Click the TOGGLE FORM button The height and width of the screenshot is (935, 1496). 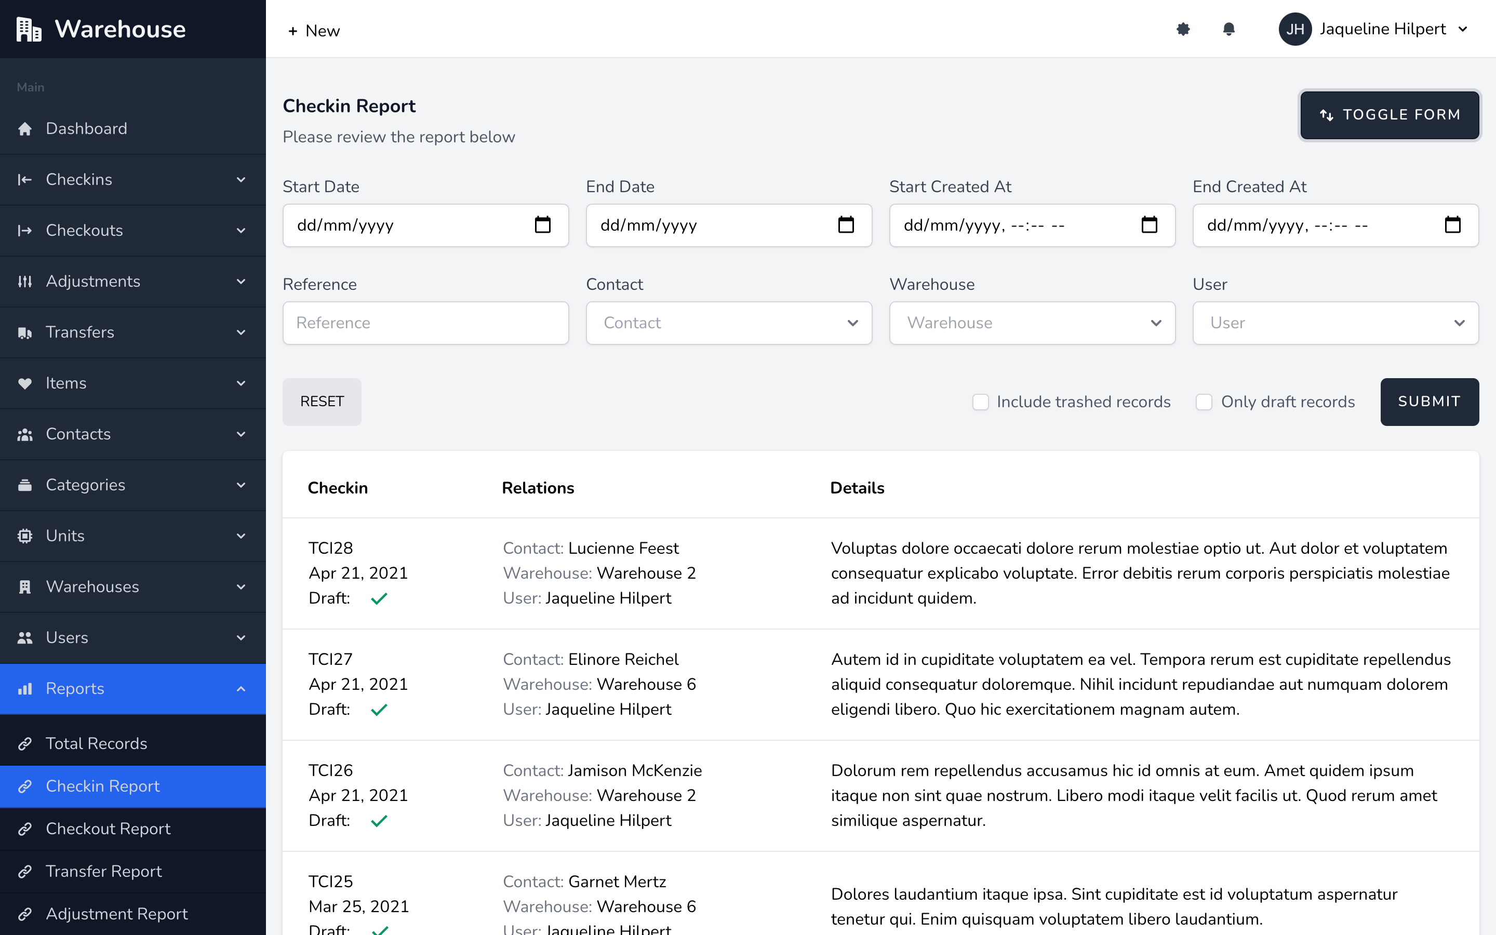1389,115
